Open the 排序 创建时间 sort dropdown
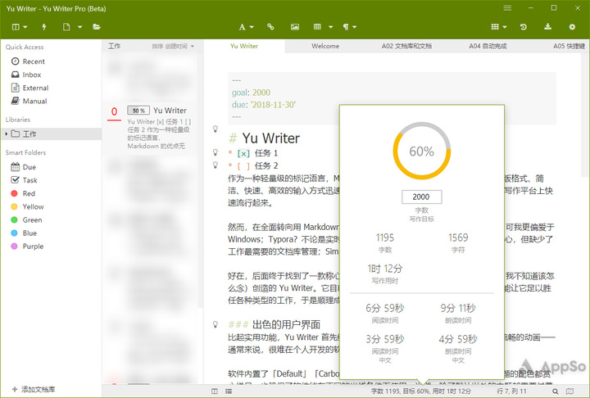 coord(173,47)
